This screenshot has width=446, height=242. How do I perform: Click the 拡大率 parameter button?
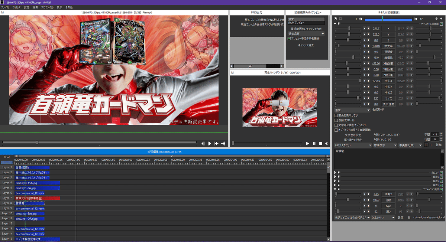click(x=389, y=46)
